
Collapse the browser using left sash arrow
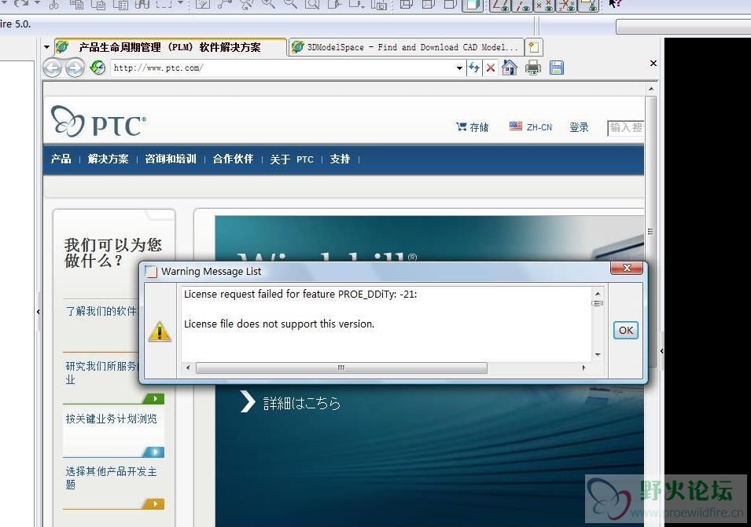39,312
